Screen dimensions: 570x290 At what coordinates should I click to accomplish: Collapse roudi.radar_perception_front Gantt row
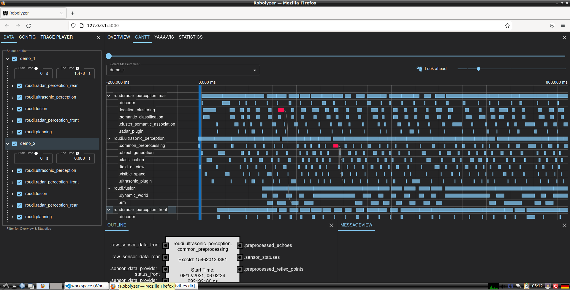click(109, 210)
